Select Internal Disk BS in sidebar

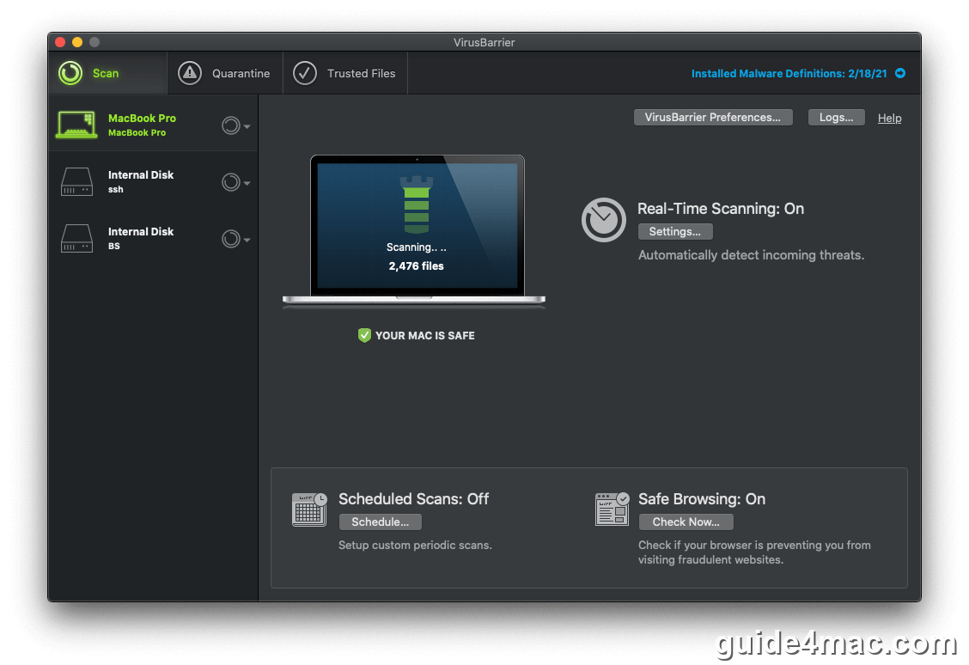click(x=153, y=239)
